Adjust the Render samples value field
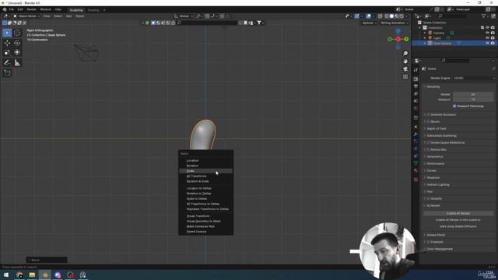This screenshot has width=498, height=280. [x=473, y=94]
